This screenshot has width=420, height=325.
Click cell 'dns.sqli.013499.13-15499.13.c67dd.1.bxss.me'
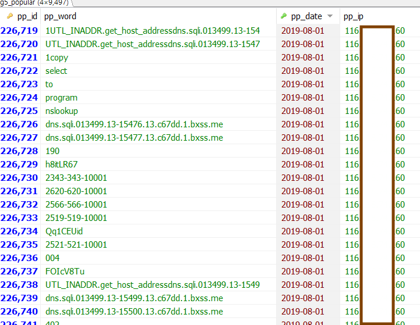click(x=158, y=298)
